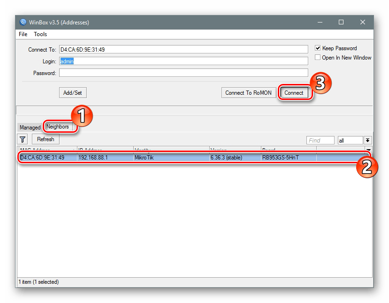Image resolution: width=389 pixels, height=303 pixels.
Task: Click the MikroTik identity cell
Action: click(171, 158)
